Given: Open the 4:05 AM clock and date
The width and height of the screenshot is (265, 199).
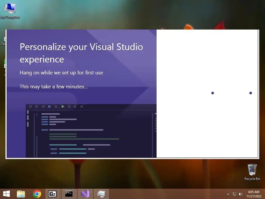Looking at the screenshot, I should (254, 194).
